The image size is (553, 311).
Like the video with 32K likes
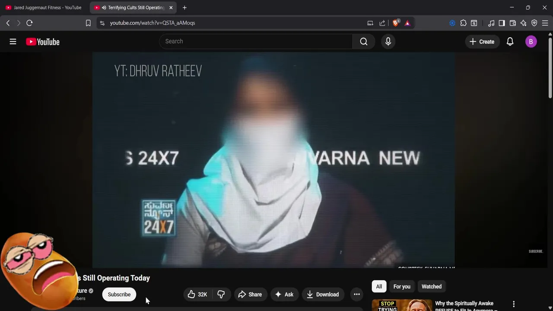(x=198, y=295)
